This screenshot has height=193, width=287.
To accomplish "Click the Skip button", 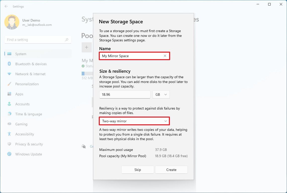I will (137, 170).
